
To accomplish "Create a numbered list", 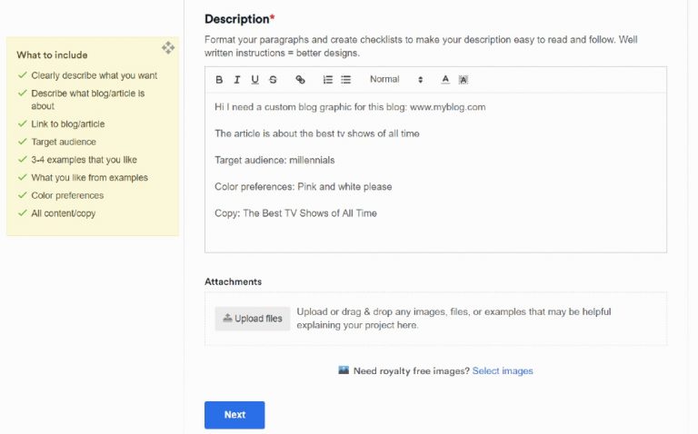I will pyautogui.click(x=328, y=80).
